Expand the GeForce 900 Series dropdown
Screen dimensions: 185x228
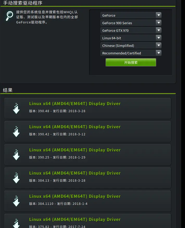point(131,23)
